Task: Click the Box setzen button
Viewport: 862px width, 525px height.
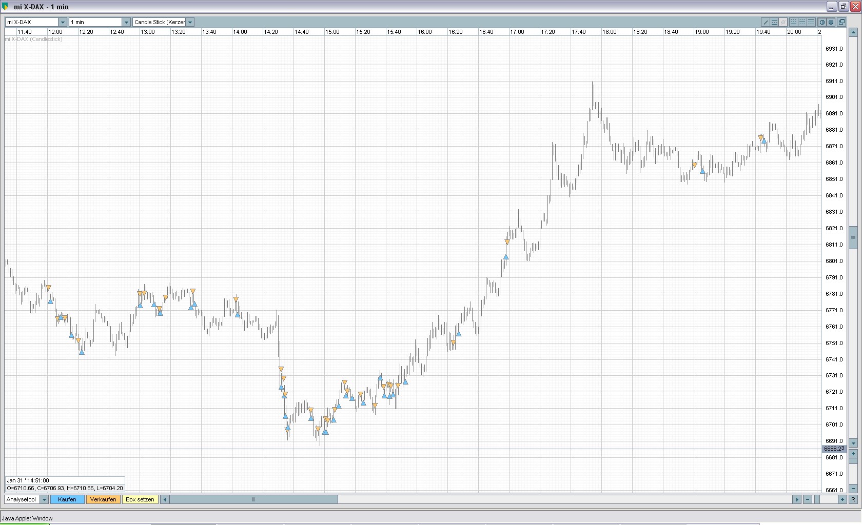Action: click(x=140, y=499)
